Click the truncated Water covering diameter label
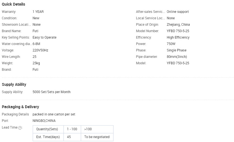 [17, 44]
